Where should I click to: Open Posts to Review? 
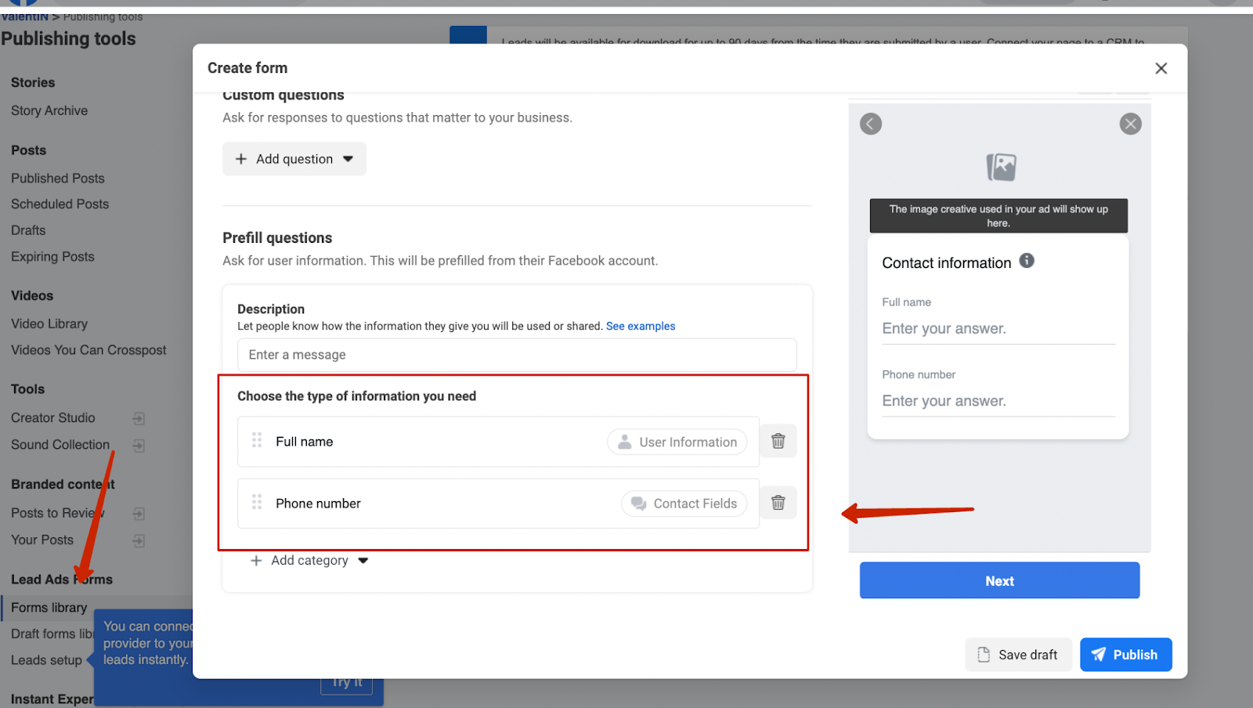coord(57,513)
